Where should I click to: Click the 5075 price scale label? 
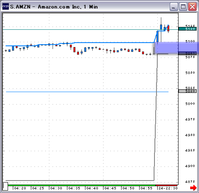190,57
